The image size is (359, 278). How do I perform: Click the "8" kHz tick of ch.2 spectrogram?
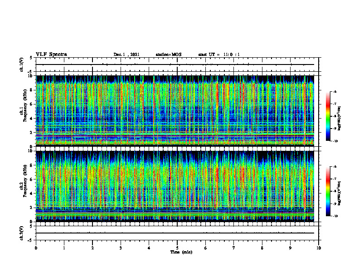click(32, 165)
